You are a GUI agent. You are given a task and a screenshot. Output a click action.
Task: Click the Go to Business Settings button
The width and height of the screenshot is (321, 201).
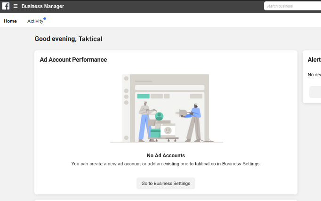(x=166, y=184)
